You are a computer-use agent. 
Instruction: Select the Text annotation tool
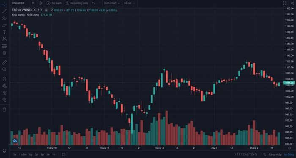(5, 32)
